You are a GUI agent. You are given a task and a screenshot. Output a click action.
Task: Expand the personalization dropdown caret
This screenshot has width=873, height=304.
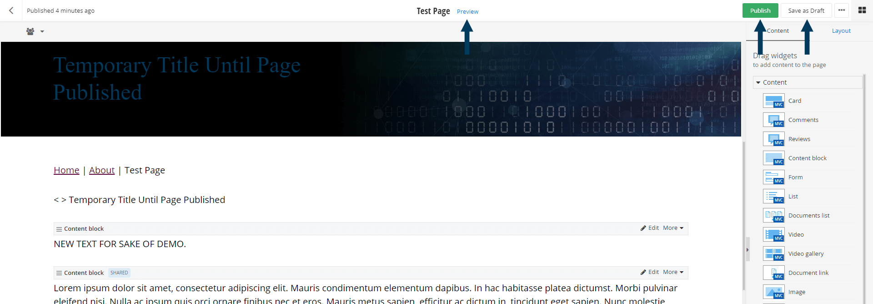click(42, 31)
